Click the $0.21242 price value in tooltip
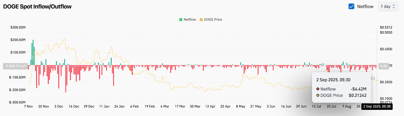404x116 pixels. tap(358, 95)
